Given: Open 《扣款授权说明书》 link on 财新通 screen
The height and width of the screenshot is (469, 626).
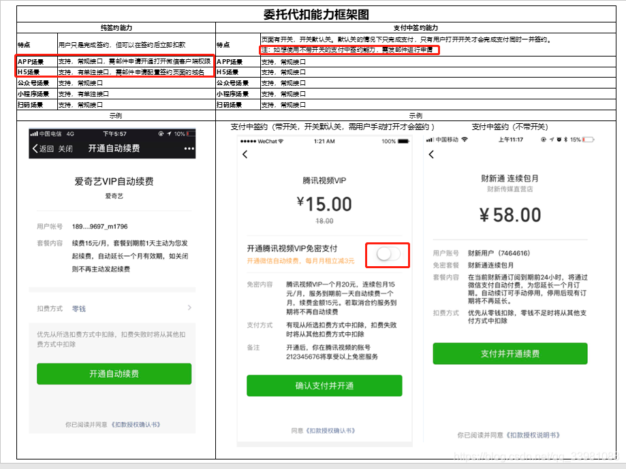Looking at the screenshot, I should 533,435.
